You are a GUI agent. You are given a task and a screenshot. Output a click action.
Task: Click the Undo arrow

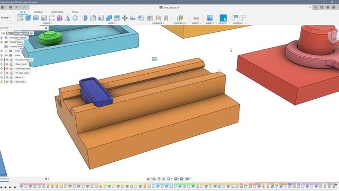pyautogui.click(x=16, y=7)
